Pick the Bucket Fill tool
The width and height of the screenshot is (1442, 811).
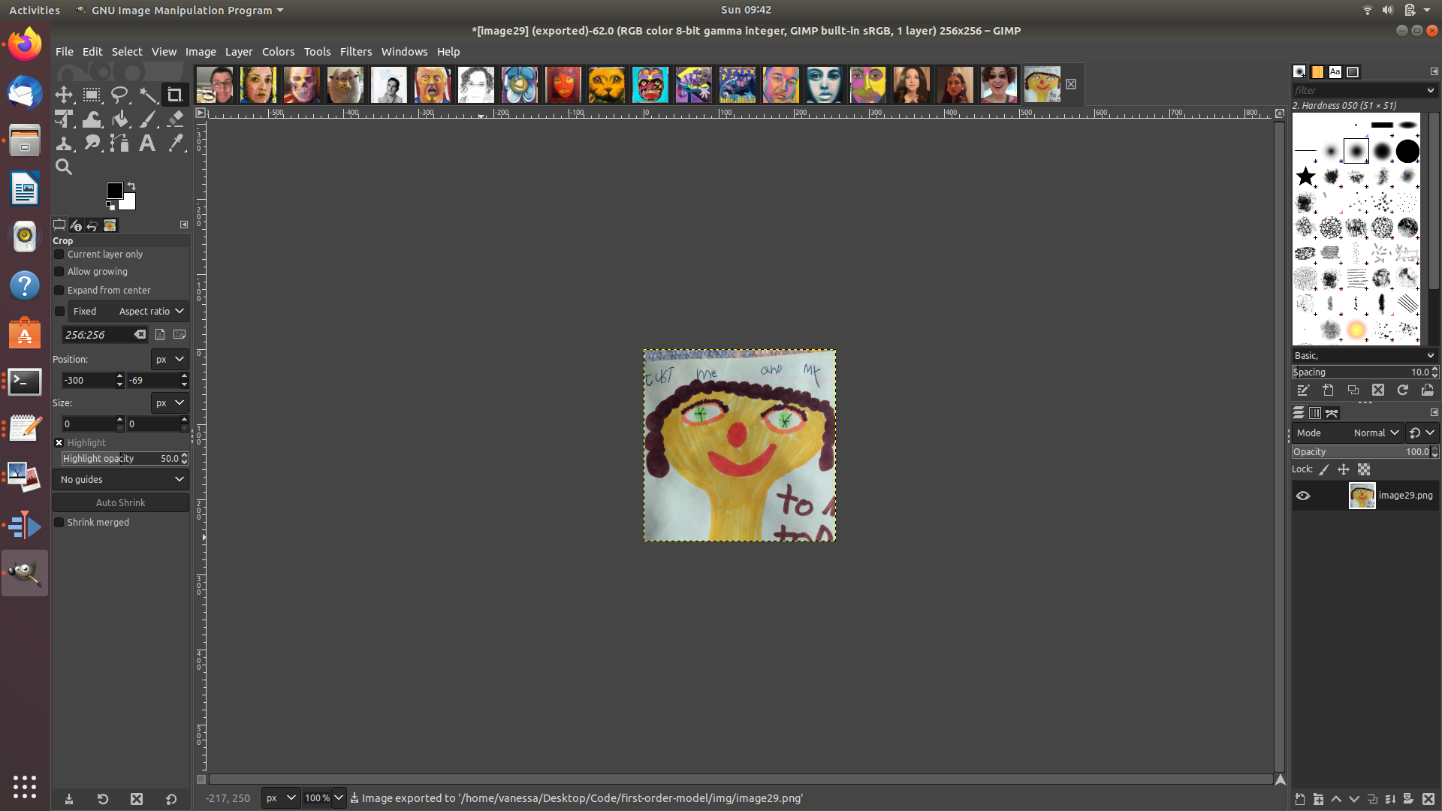pyautogui.click(x=120, y=119)
